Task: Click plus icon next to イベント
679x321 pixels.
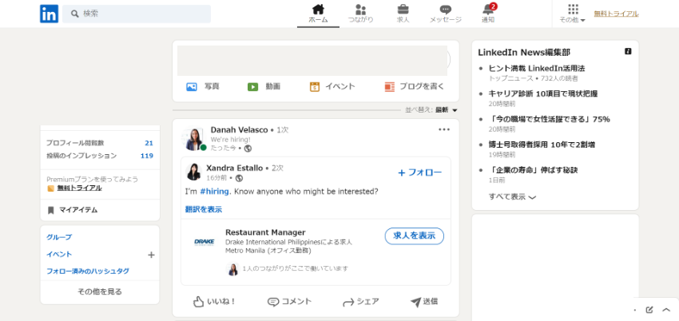Action: (x=151, y=255)
